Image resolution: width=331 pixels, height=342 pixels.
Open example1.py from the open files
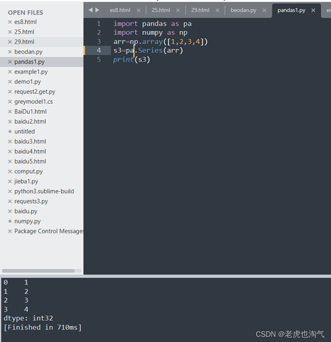31,72
